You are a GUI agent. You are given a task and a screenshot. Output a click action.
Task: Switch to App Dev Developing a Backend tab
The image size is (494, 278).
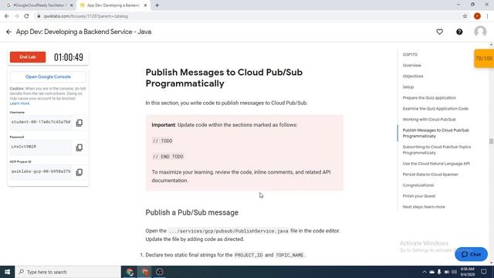pyautogui.click(x=113, y=5)
